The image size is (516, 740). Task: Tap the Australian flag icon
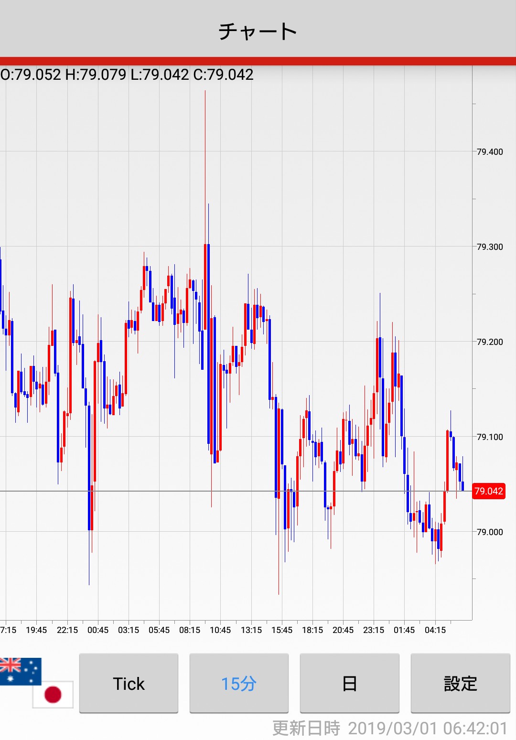(x=20, y=670)
